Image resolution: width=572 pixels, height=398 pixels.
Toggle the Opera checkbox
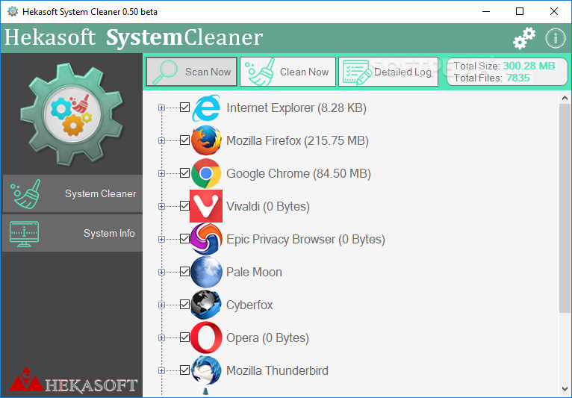(185, 337)
